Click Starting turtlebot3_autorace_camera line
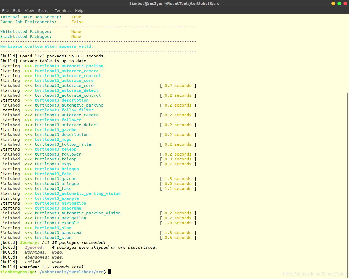Screen dimensions: 349x279 [x=49, y=71]
